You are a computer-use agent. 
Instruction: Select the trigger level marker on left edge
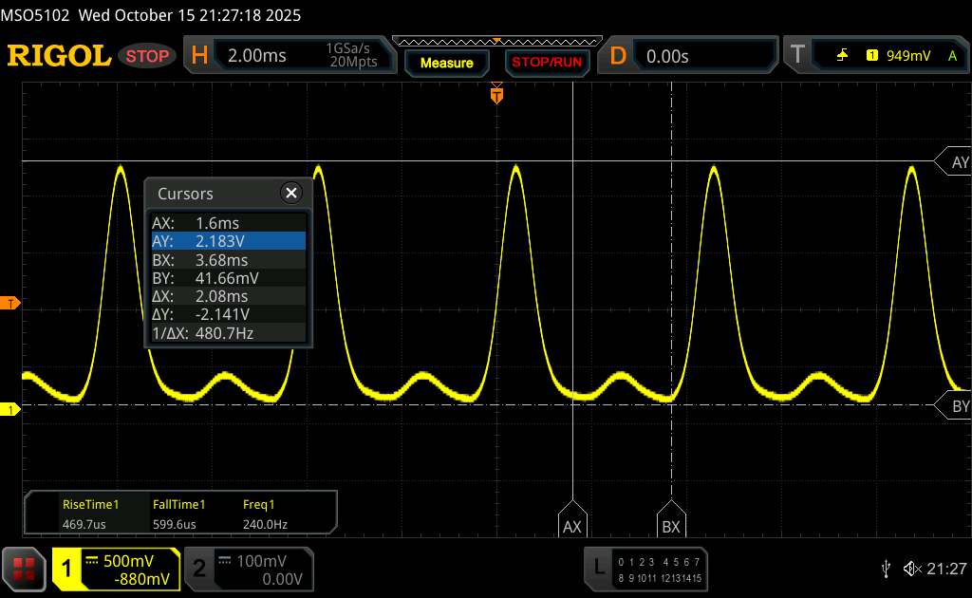pyautogui.click(x=11, y=304)
